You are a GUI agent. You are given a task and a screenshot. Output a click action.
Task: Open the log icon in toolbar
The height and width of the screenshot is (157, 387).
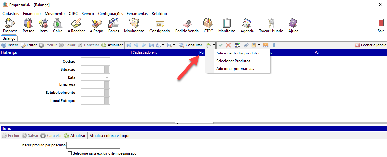(x=266, y=45)
